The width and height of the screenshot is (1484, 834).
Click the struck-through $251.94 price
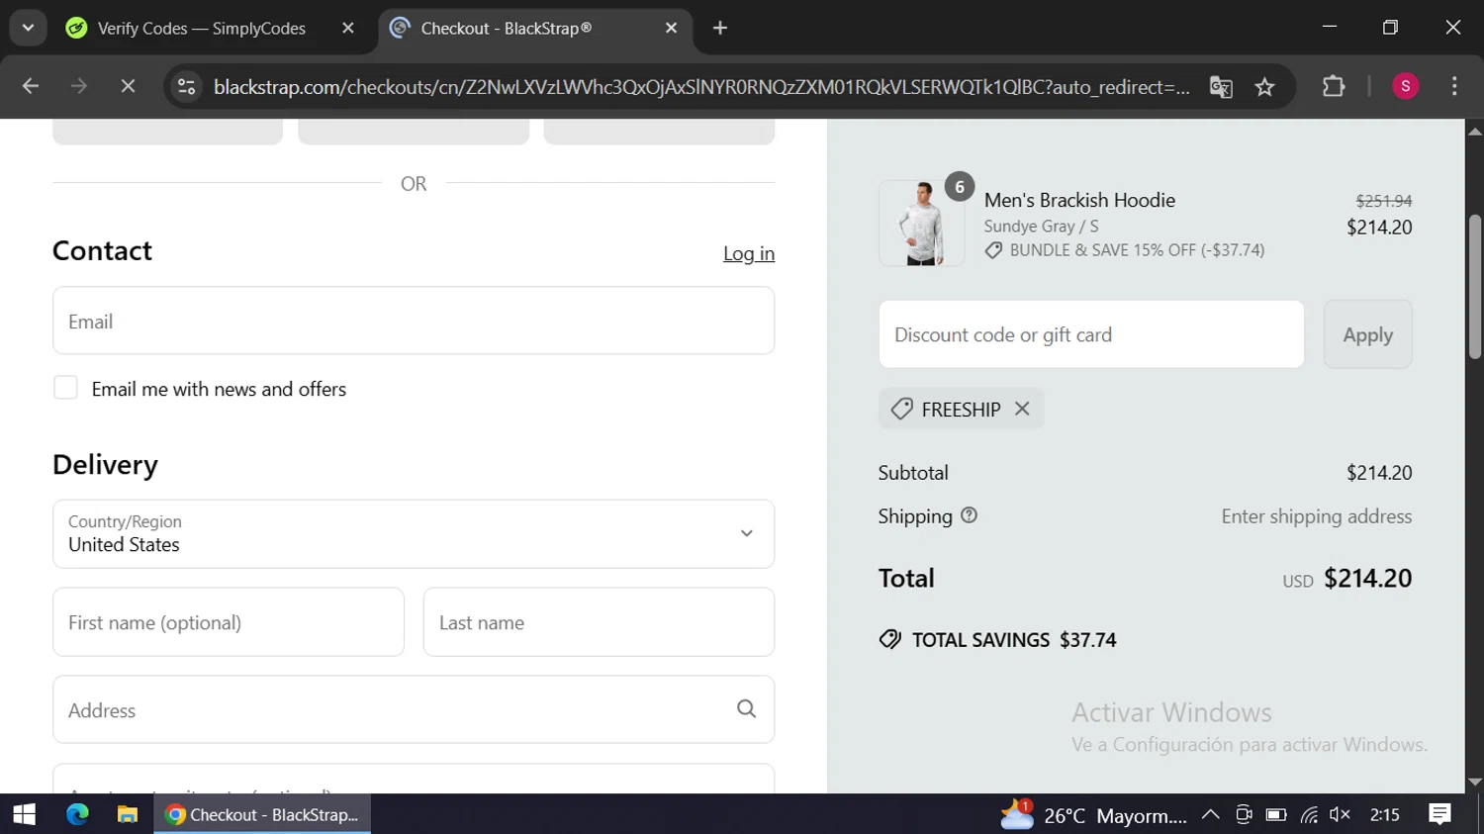pos(1383,201)
